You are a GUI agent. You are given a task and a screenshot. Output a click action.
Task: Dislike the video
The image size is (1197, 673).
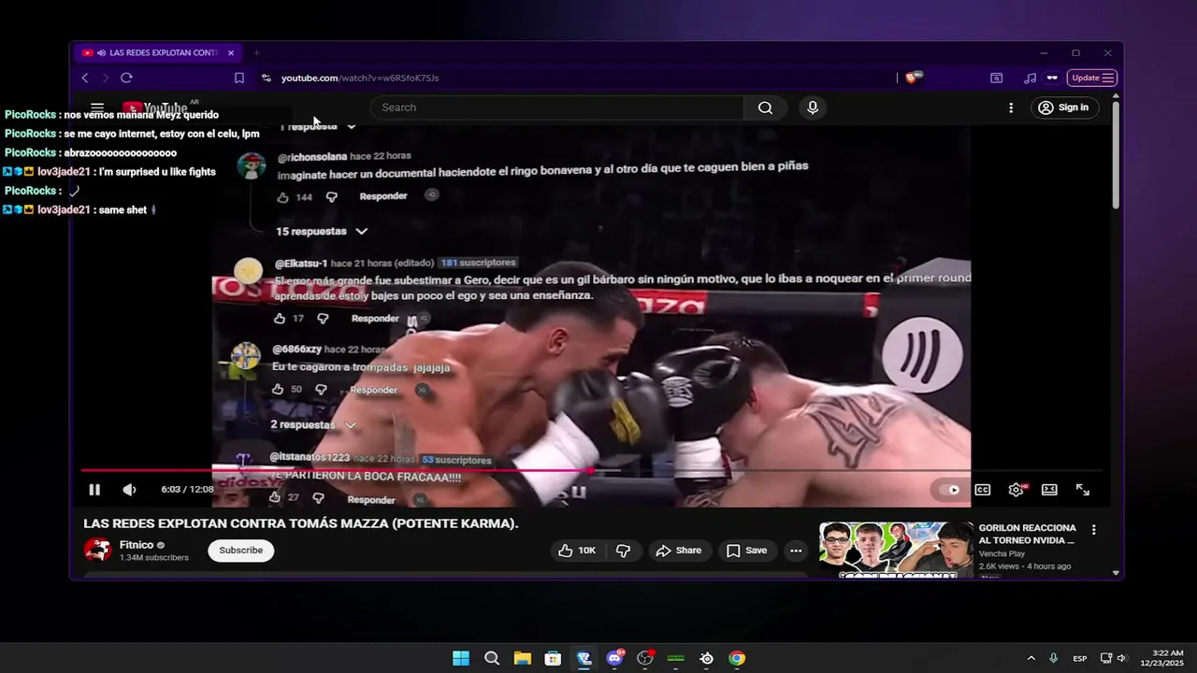coord(623,551)
